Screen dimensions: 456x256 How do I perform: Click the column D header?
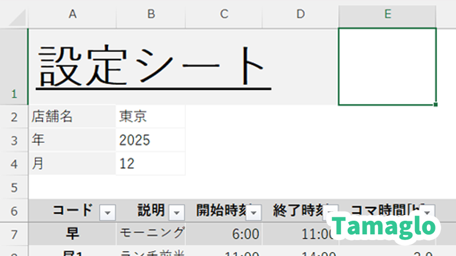pos(300,15)
